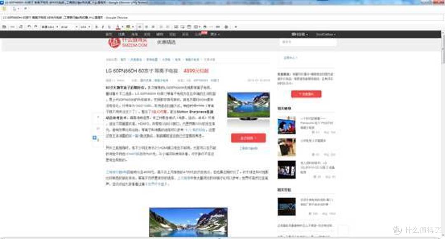The image size is (445, 239).
Task: Apply the highlight background color icon
Action: [128, 27]
